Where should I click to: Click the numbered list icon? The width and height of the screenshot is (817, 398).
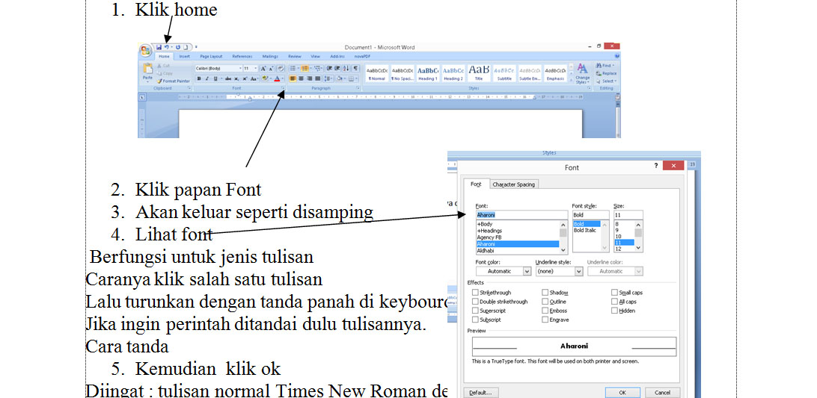(305, 69)
